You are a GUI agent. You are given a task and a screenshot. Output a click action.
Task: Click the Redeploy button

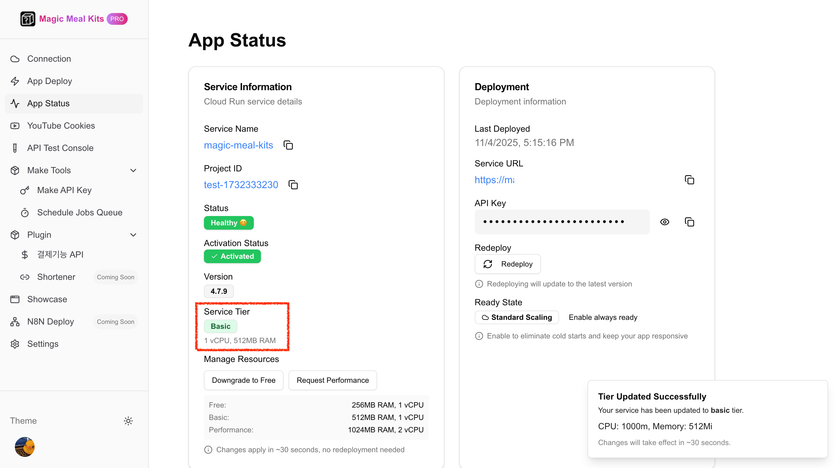coord(508,264)
